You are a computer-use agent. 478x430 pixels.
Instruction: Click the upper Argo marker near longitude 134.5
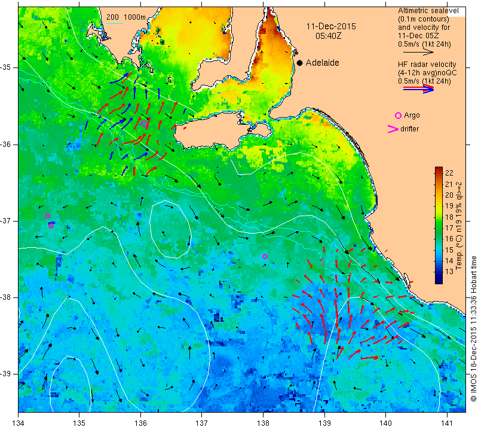tap(47, 216)
